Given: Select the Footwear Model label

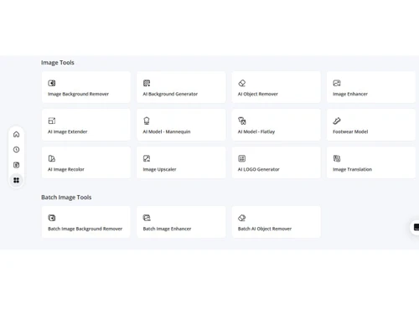Looking at the screenshot, I should pos(350,131).
